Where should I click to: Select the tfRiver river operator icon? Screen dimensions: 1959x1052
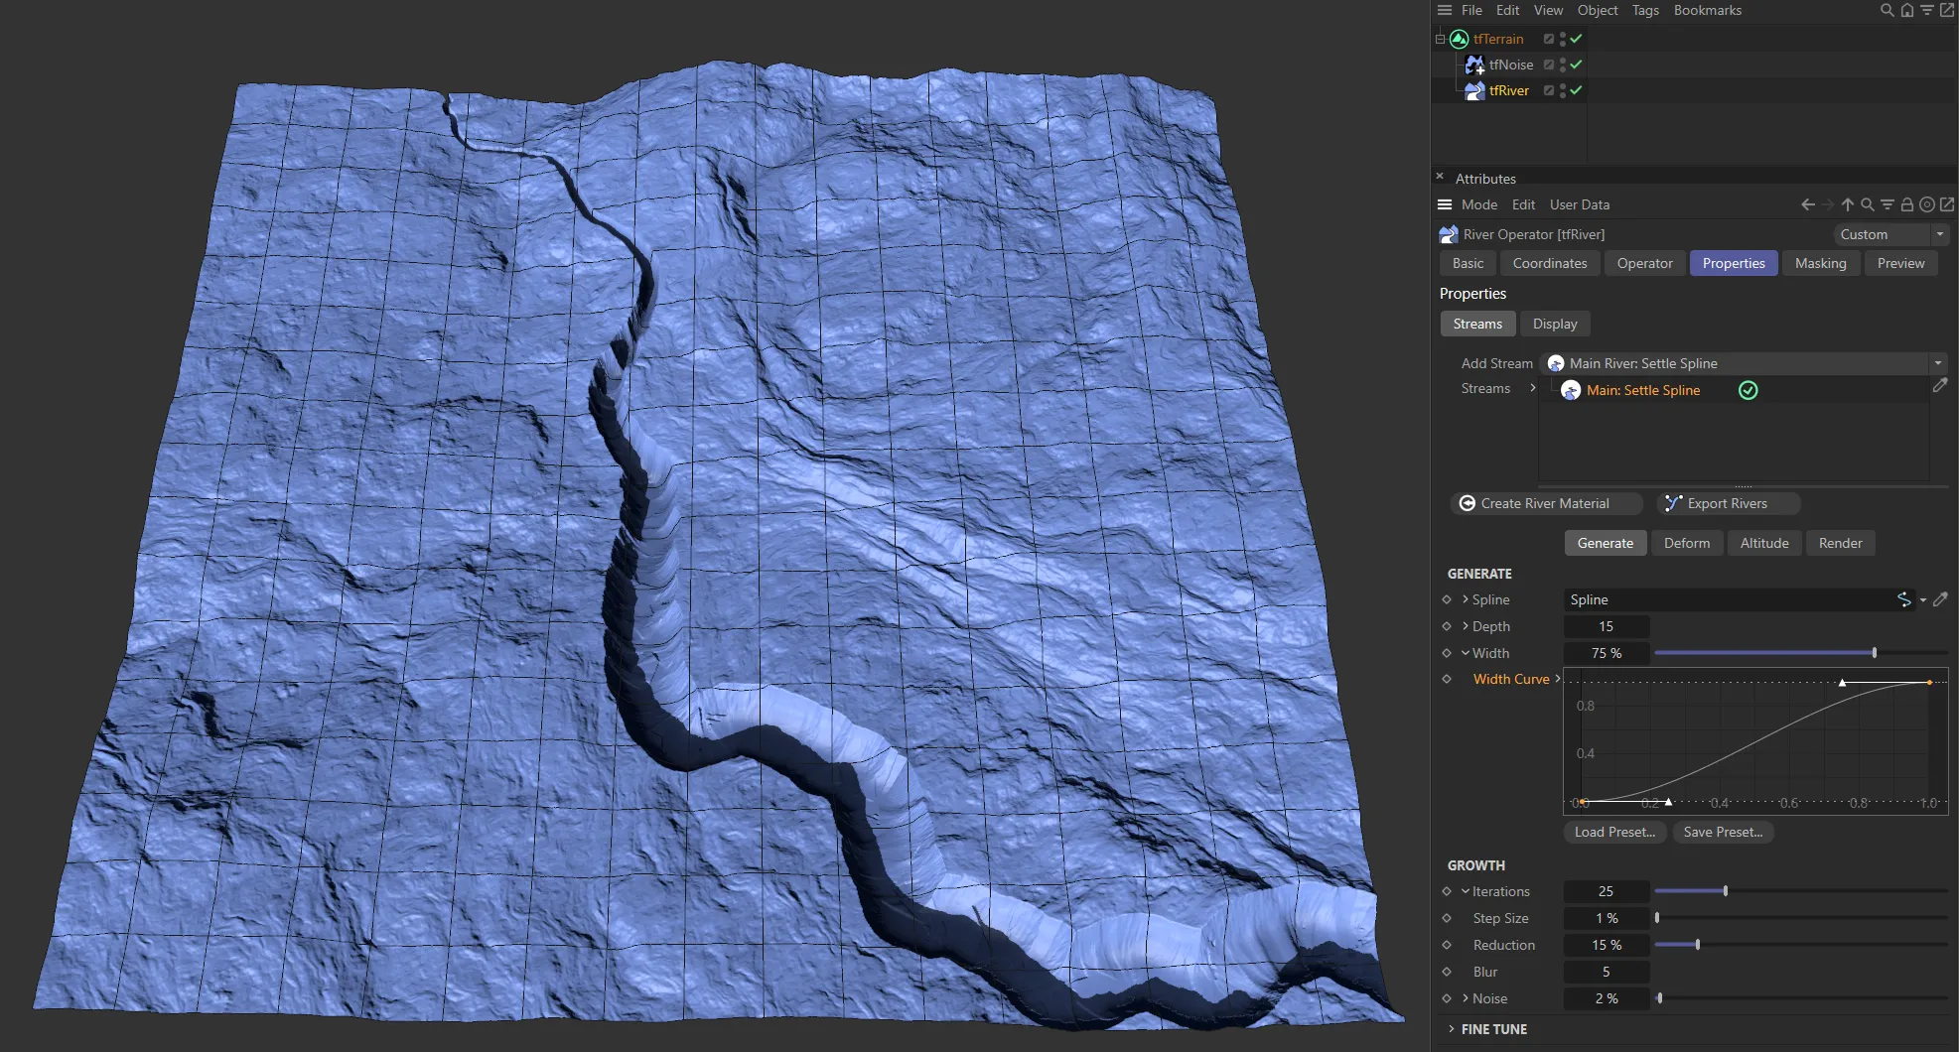[x=1473, y=89]
